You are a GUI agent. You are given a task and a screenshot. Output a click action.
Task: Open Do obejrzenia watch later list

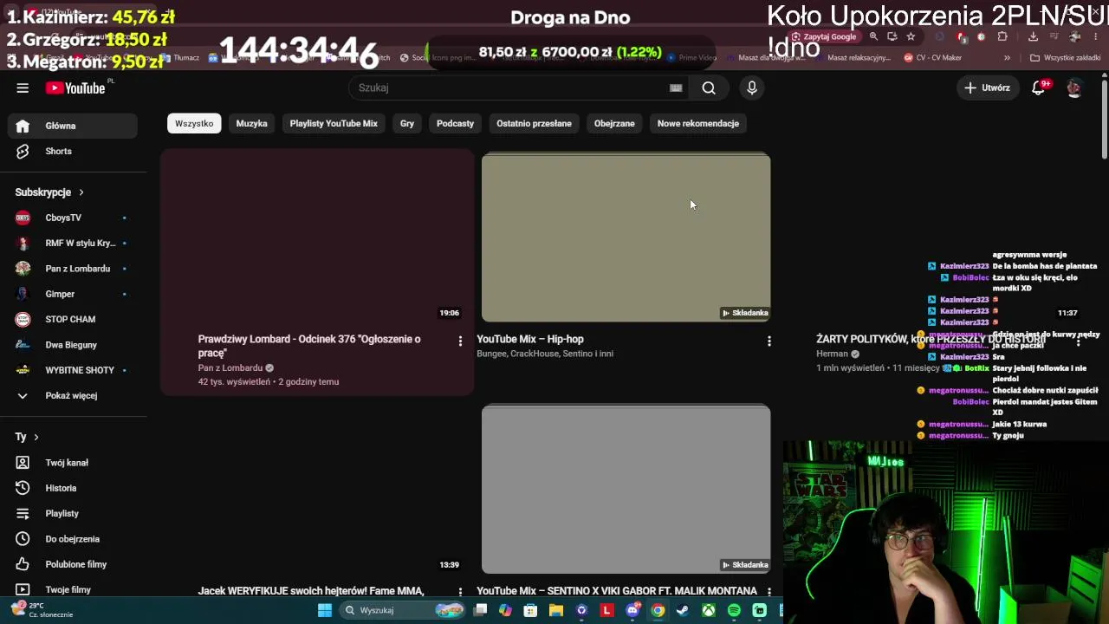(x=72, y=539)
